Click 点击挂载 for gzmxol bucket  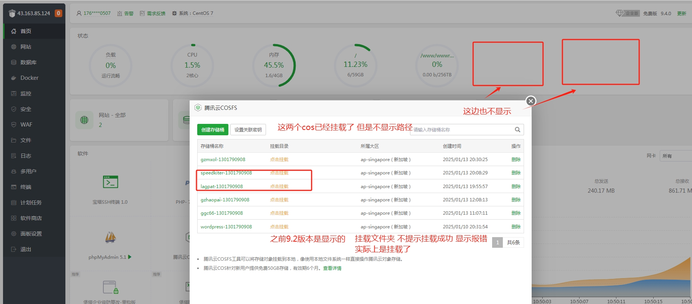click(279, 160)
